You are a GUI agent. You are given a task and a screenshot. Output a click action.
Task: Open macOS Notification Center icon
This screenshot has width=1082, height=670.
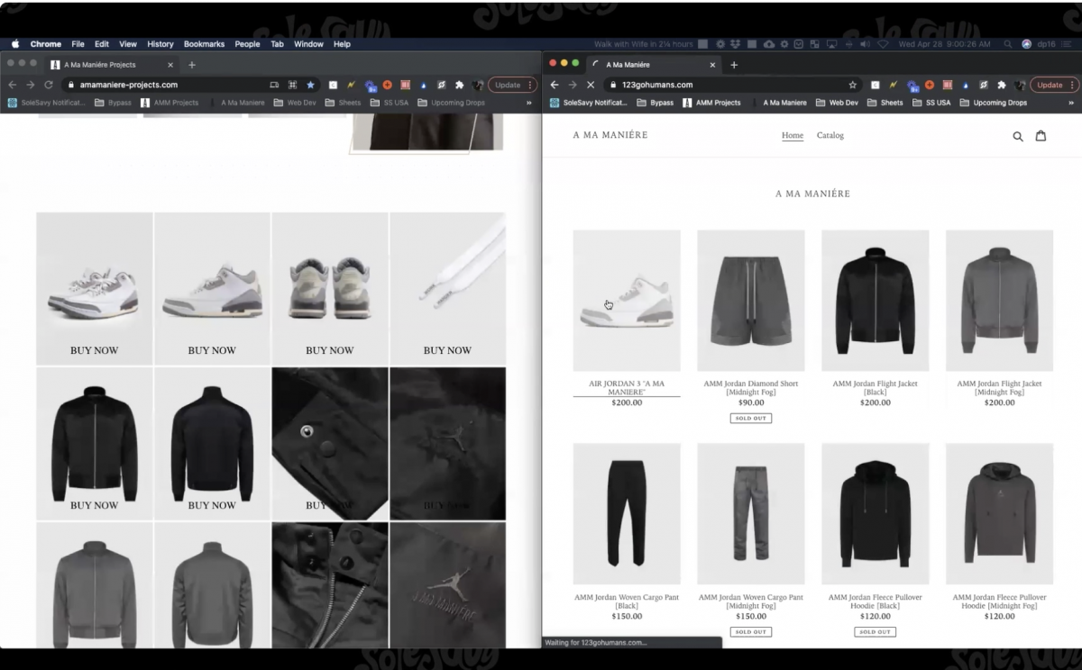click(1068, 44)
